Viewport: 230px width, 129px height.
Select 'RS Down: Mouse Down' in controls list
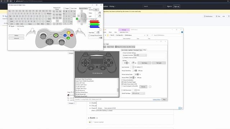click(96, 92)
